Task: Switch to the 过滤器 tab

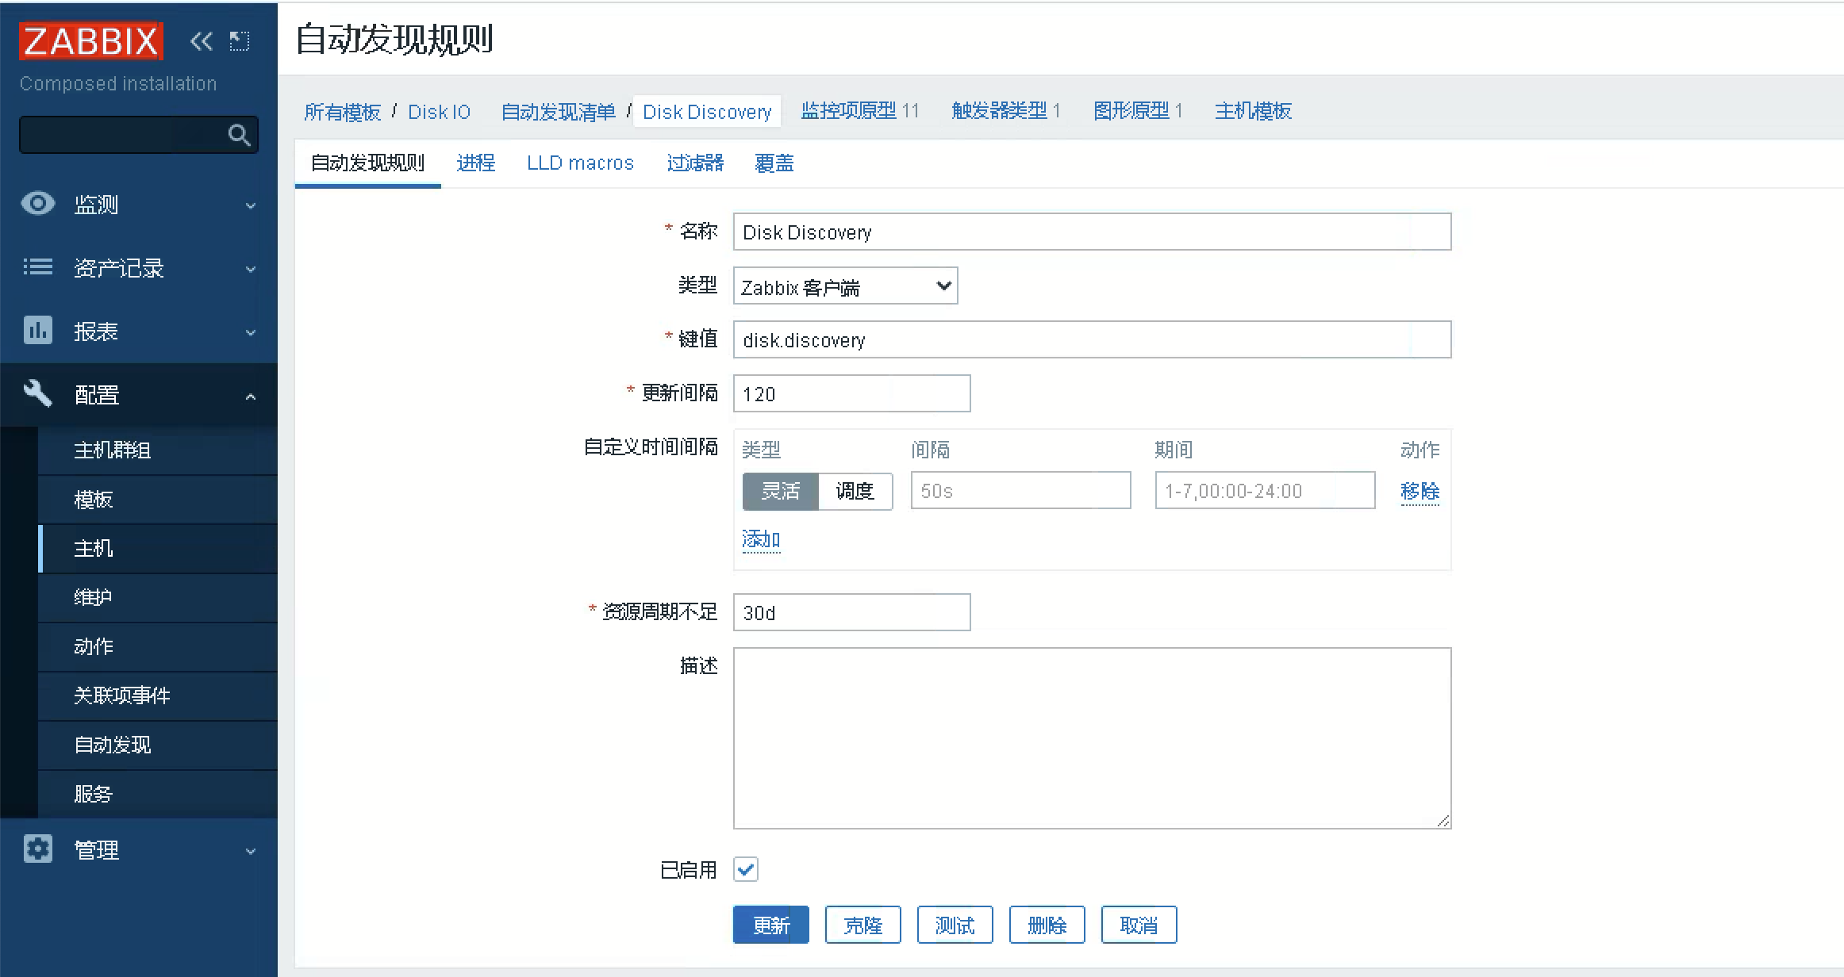Action: [x=695, y=163]
